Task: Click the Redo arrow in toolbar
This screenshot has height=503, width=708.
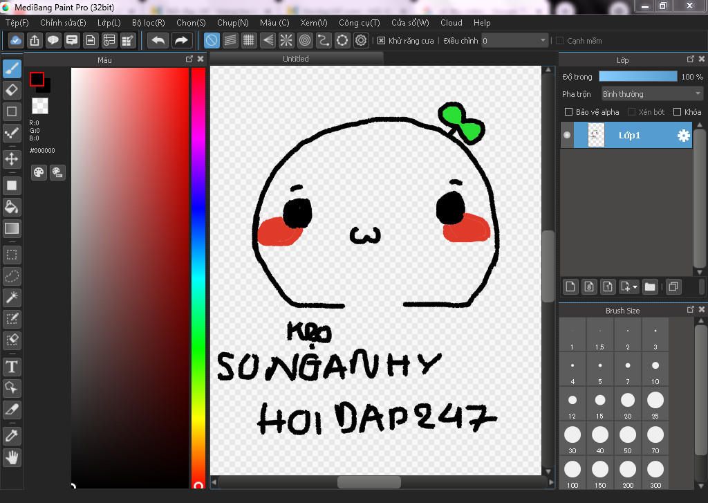Action: pyautogui.click(x=181, y=41)
